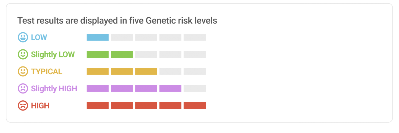
Task: Click the blue grinning LOW face icon
Action: 23,37
